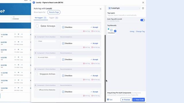Click the Untag link
The height and width of the screenshot is (103, 184).
coord(132,31)
